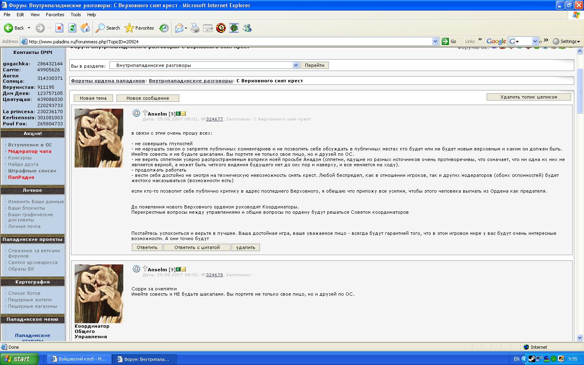The image size is (584, 365).
Task: Open Форумы ордена паладинов breadcrumb link
Action: point(108,81)
